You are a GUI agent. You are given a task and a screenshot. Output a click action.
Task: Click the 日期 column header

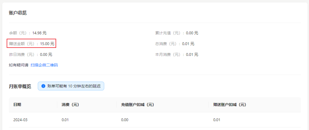pos(17,105)
